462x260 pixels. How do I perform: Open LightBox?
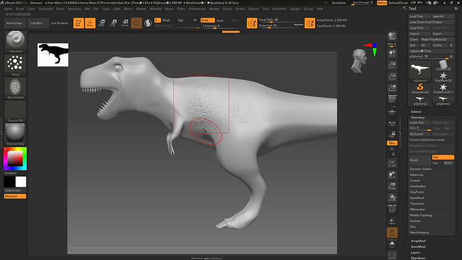37,23
